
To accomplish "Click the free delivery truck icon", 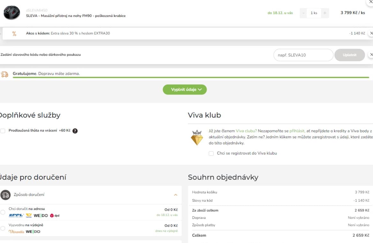I will click(x=4, y=74).
